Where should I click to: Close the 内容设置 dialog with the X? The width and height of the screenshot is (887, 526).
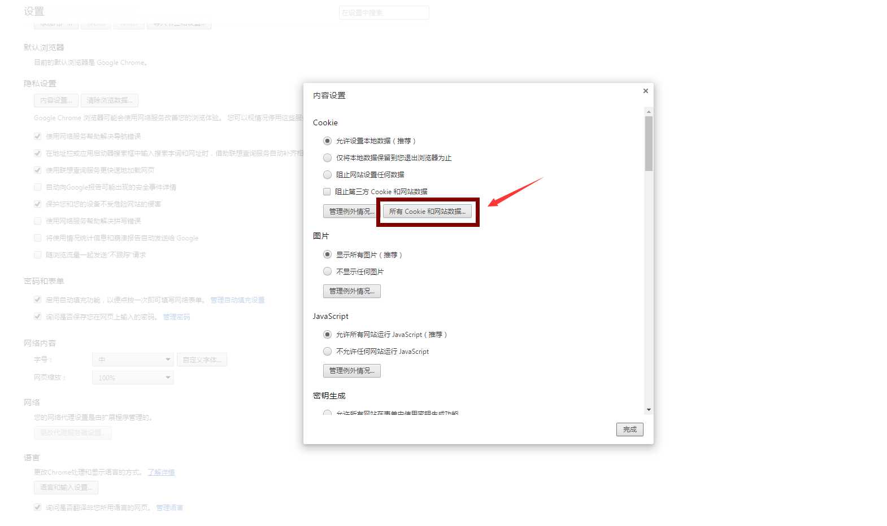[645, 91]
